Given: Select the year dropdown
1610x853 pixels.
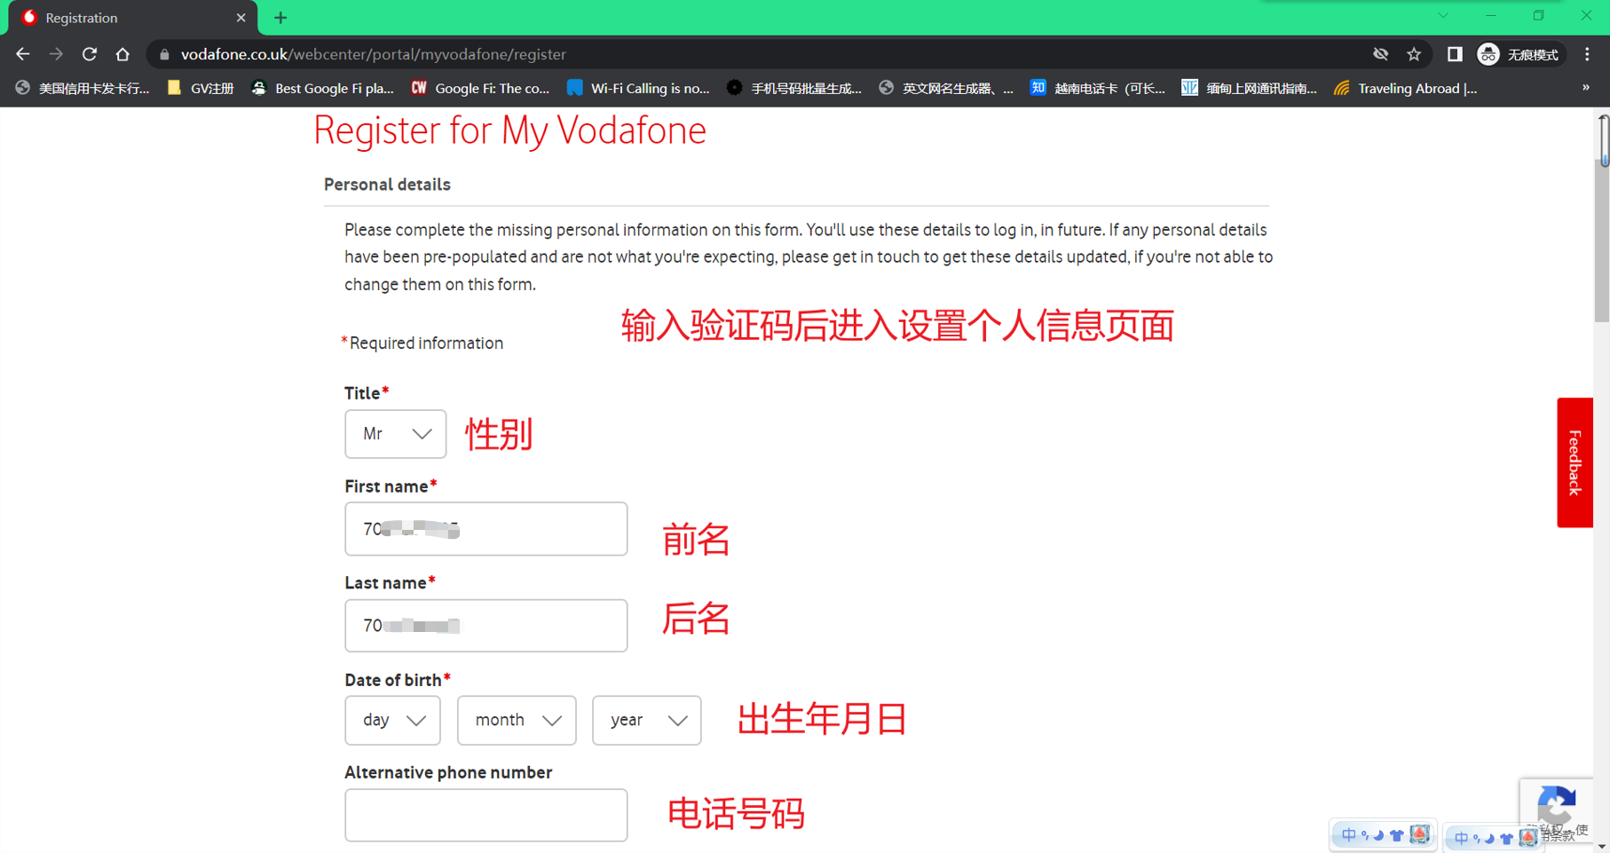Looking at the screenshot, I should click(x=646, y=720).
